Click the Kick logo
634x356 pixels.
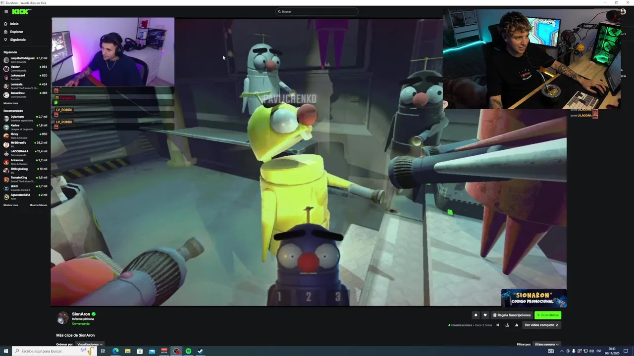tap(21, 11)
